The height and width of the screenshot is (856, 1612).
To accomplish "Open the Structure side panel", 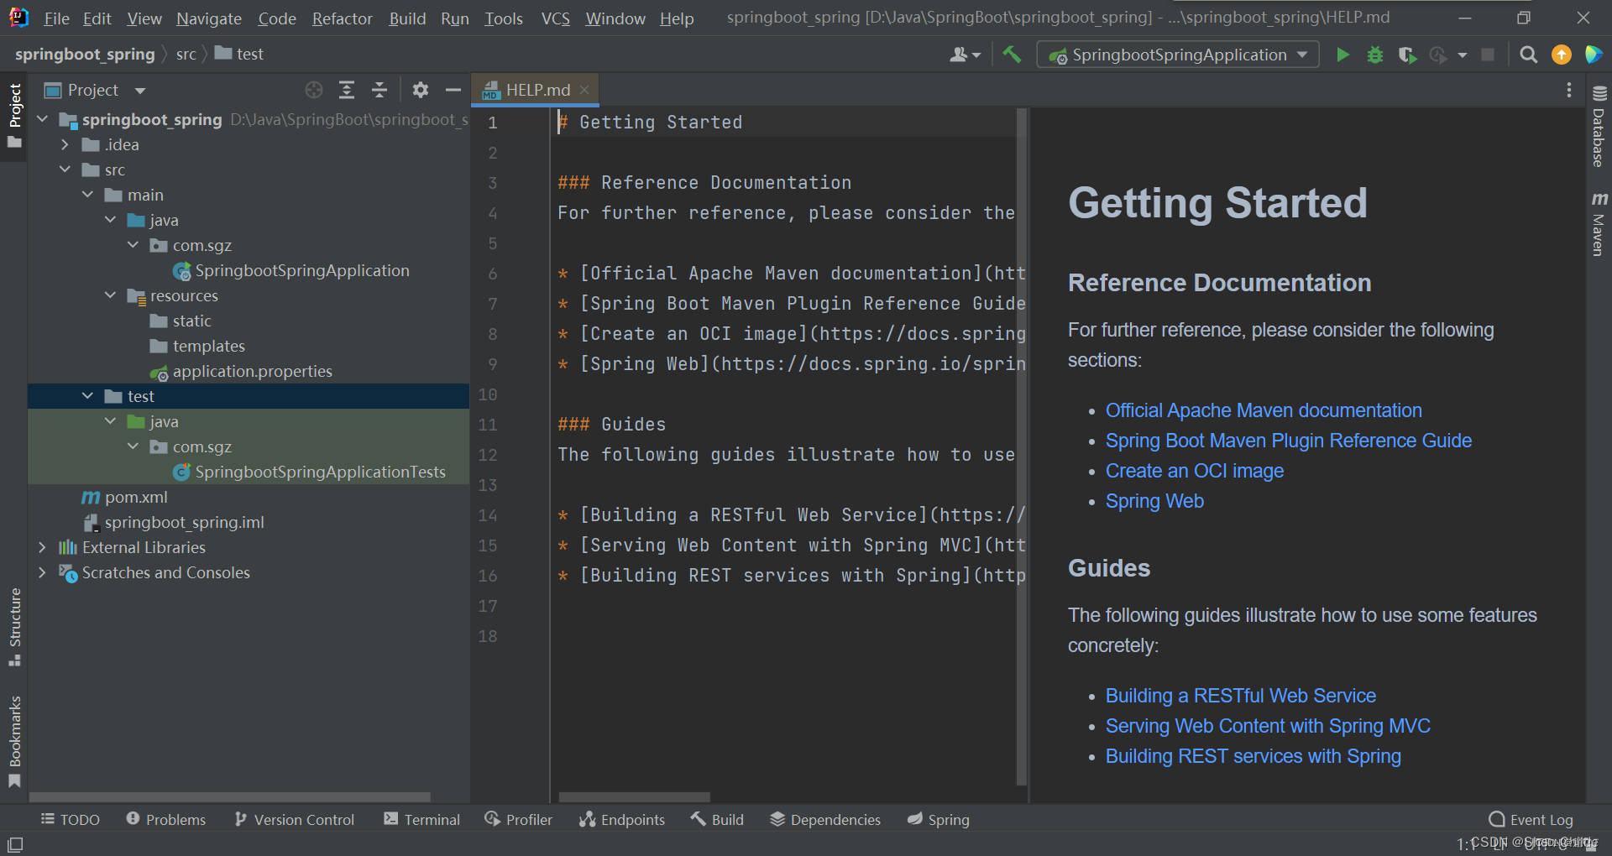I will coord(14,627).
